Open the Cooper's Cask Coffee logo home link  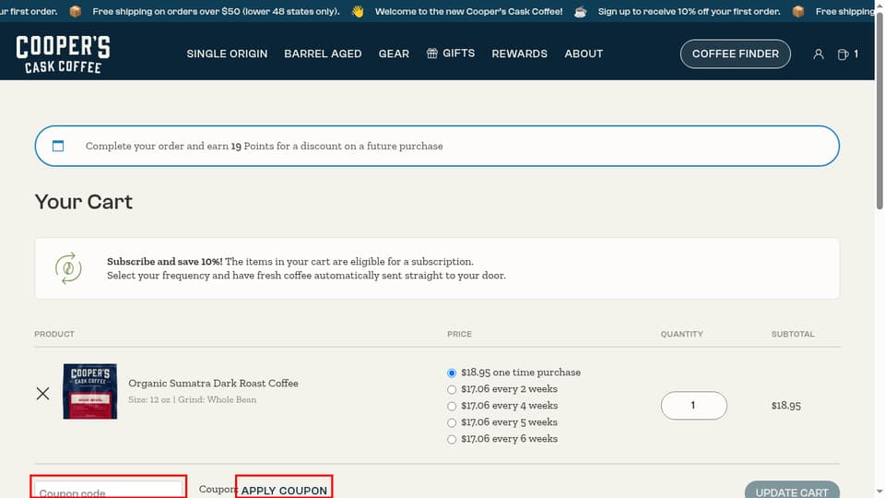coord(64,53)
